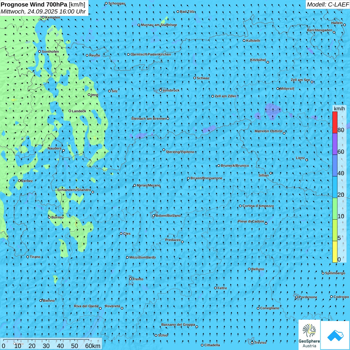Viewport: 350px width, 350px height.
Task: Click the 'Prognose Wind 700hPa [km/h]' title
Action: [x=43, y=4]
